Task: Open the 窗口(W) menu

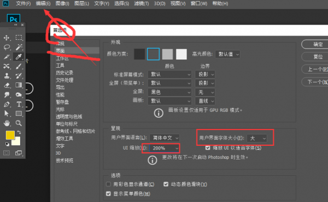Action: (199, 4)
